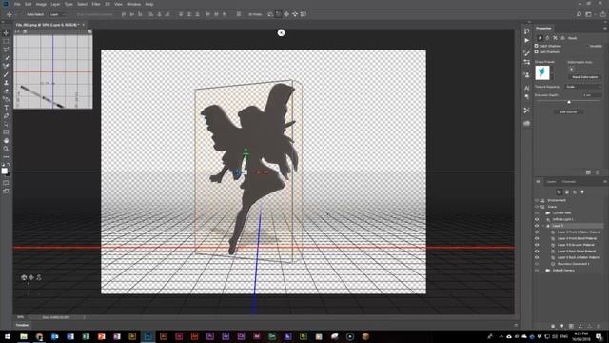This screenshot has height=343, width=609.
Task: Select the Horizontal Type tool
Action: (6, 108)
